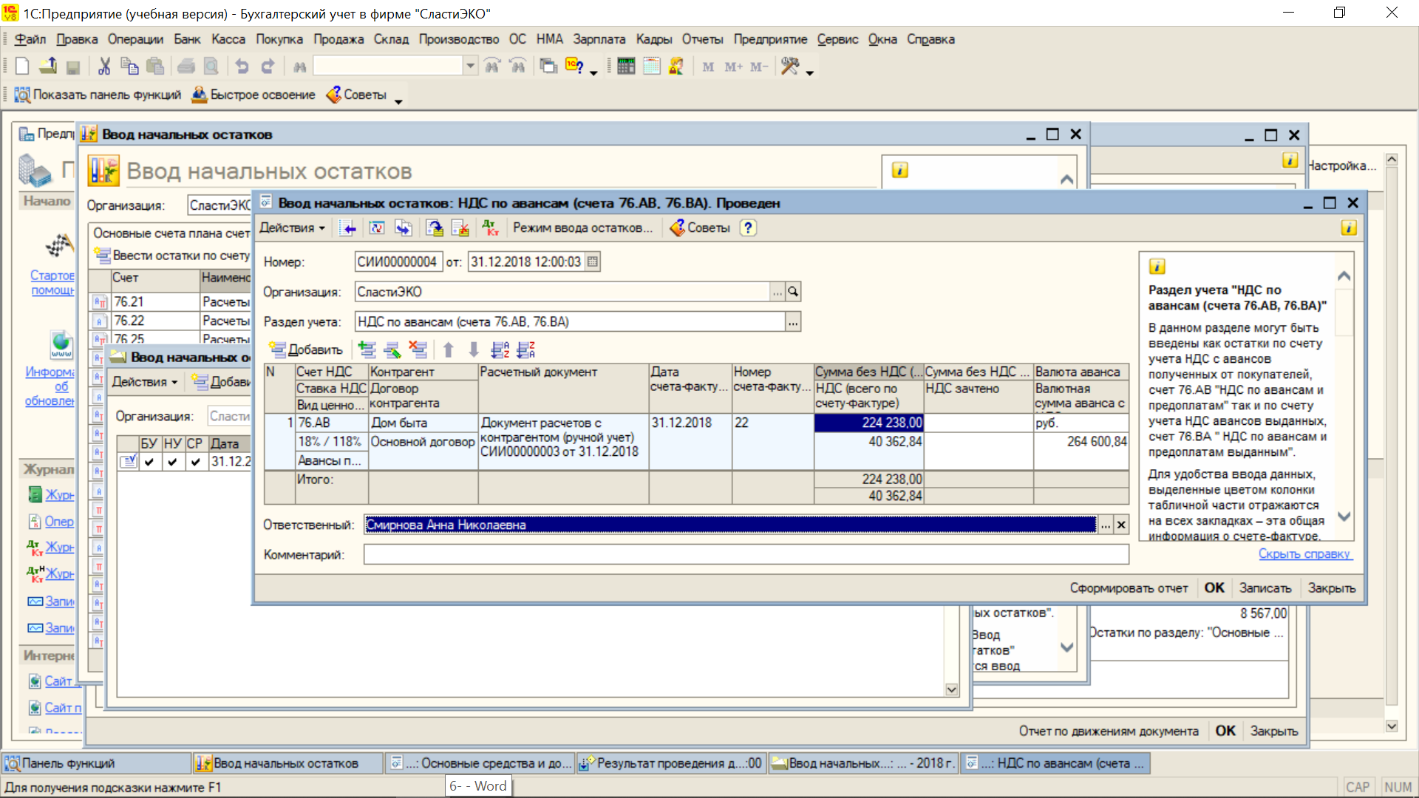Click delete row icon in table toolbar
1419x798 pixels.
click(x=418, y=349)
